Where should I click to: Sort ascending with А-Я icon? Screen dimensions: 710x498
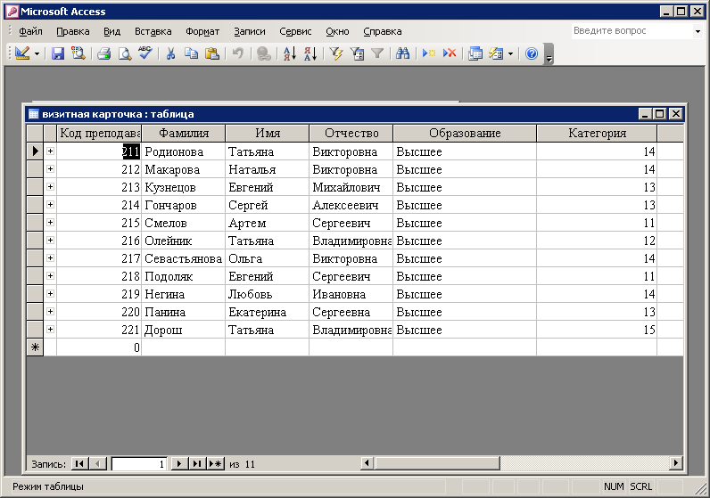289,53
